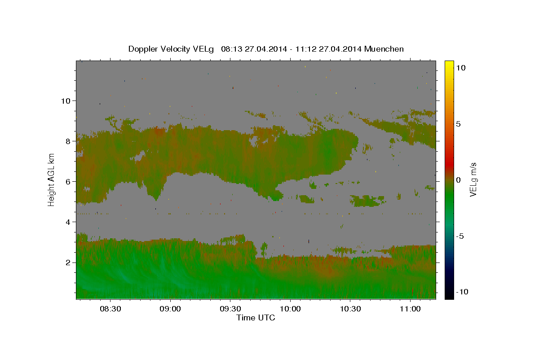Click the 'Height AGL km' y-axis label
The image size is (539, 359).
[52, 179]
